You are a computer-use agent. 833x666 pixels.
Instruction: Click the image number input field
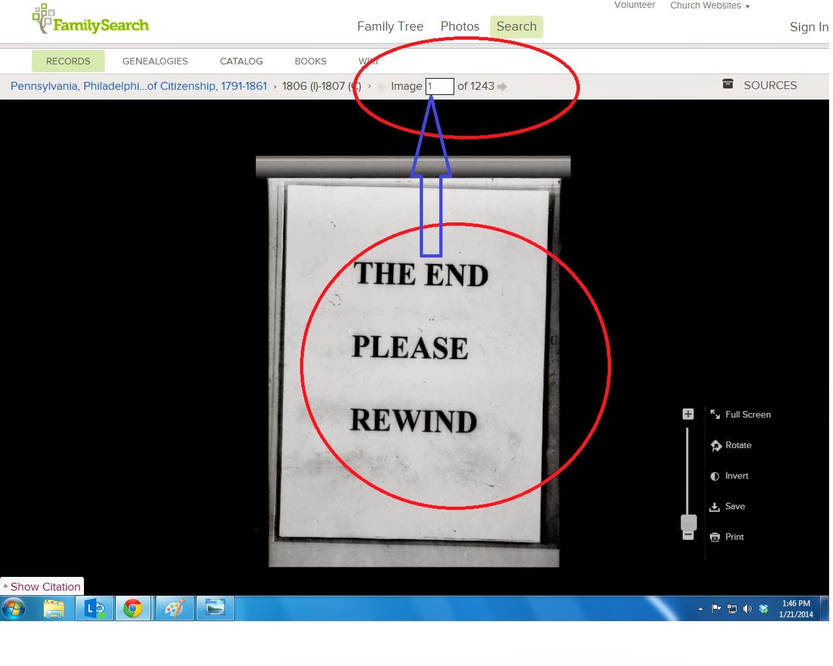[x=440, y=86]
